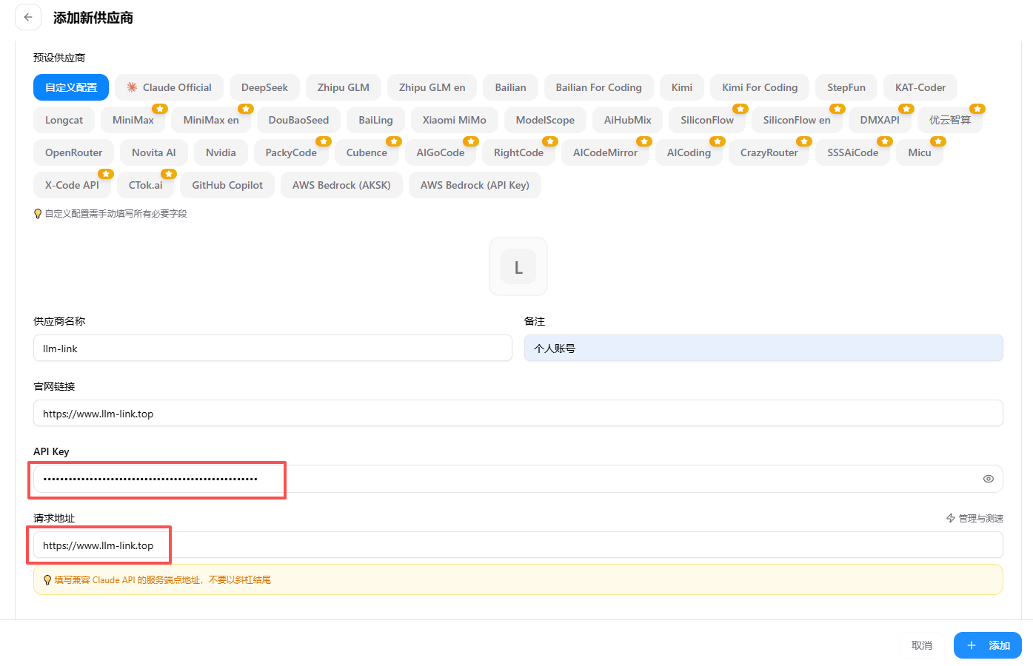1033x666 pixels.
Task: Choose the AICodeMirror preset
Action: coord(605,152)
